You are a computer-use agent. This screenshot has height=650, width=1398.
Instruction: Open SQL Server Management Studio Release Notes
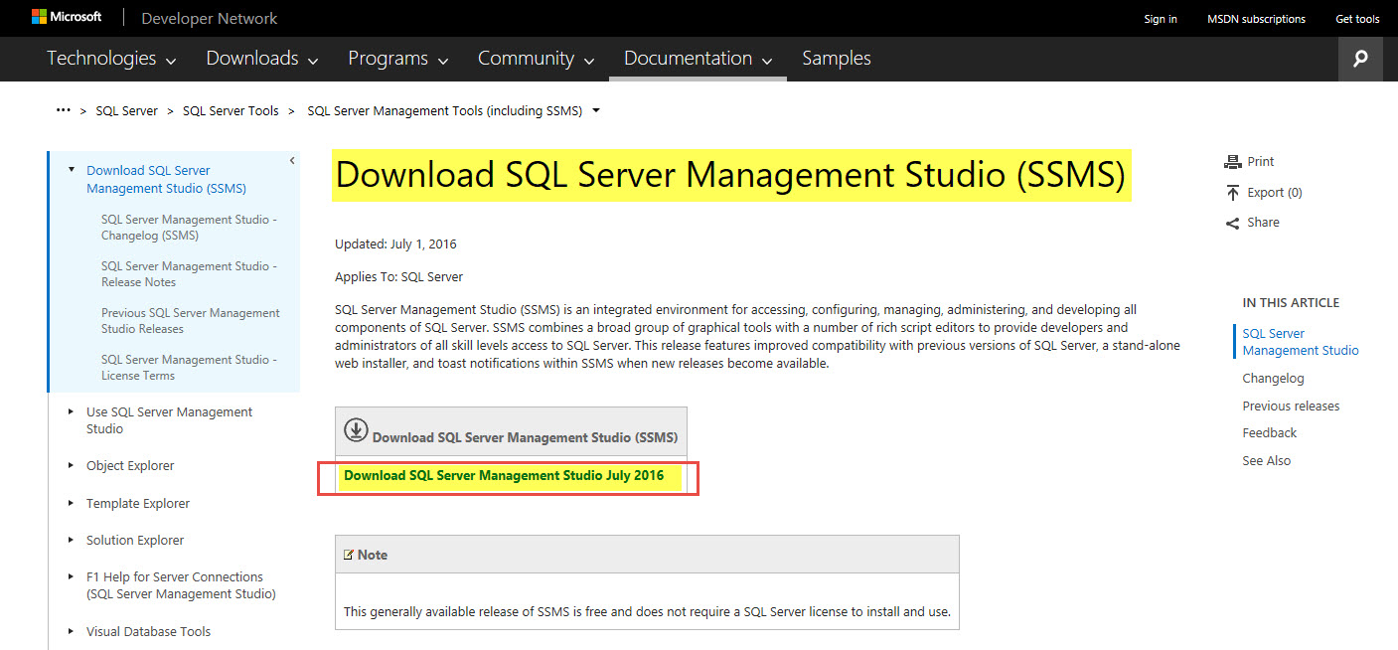(189, 274)
